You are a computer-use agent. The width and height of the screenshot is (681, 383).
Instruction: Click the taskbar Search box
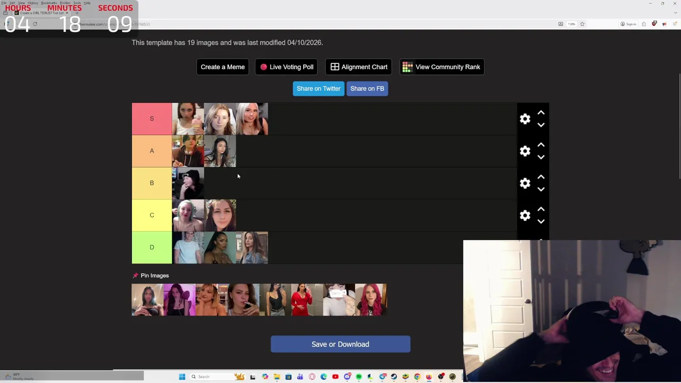pos(217,377)
